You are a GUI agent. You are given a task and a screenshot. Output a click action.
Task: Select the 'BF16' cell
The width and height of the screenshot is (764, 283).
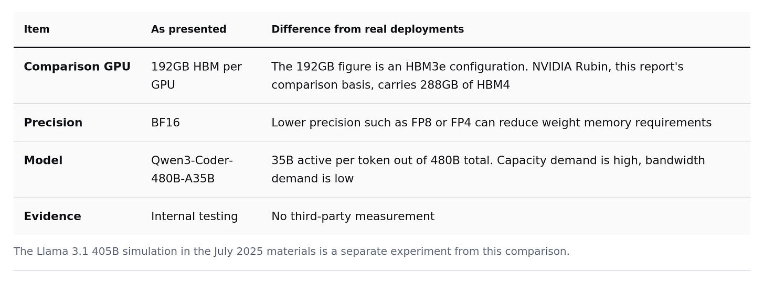pos(165,123)
